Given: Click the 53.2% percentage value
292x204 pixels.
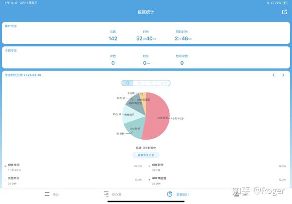Looking at the screenshot, I should point(138,166).
